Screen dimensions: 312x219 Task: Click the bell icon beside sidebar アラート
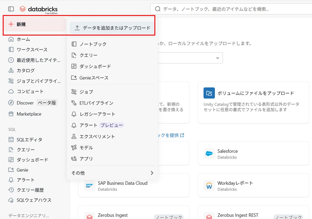pyautogui.click(x=11, y=180)
